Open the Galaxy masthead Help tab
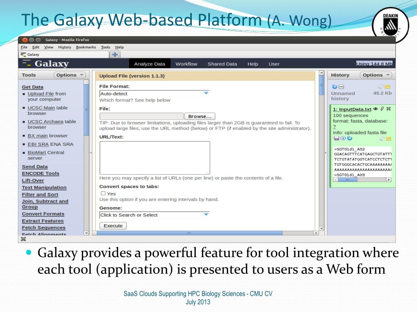The image size is (417, 312). pos(253,64)
